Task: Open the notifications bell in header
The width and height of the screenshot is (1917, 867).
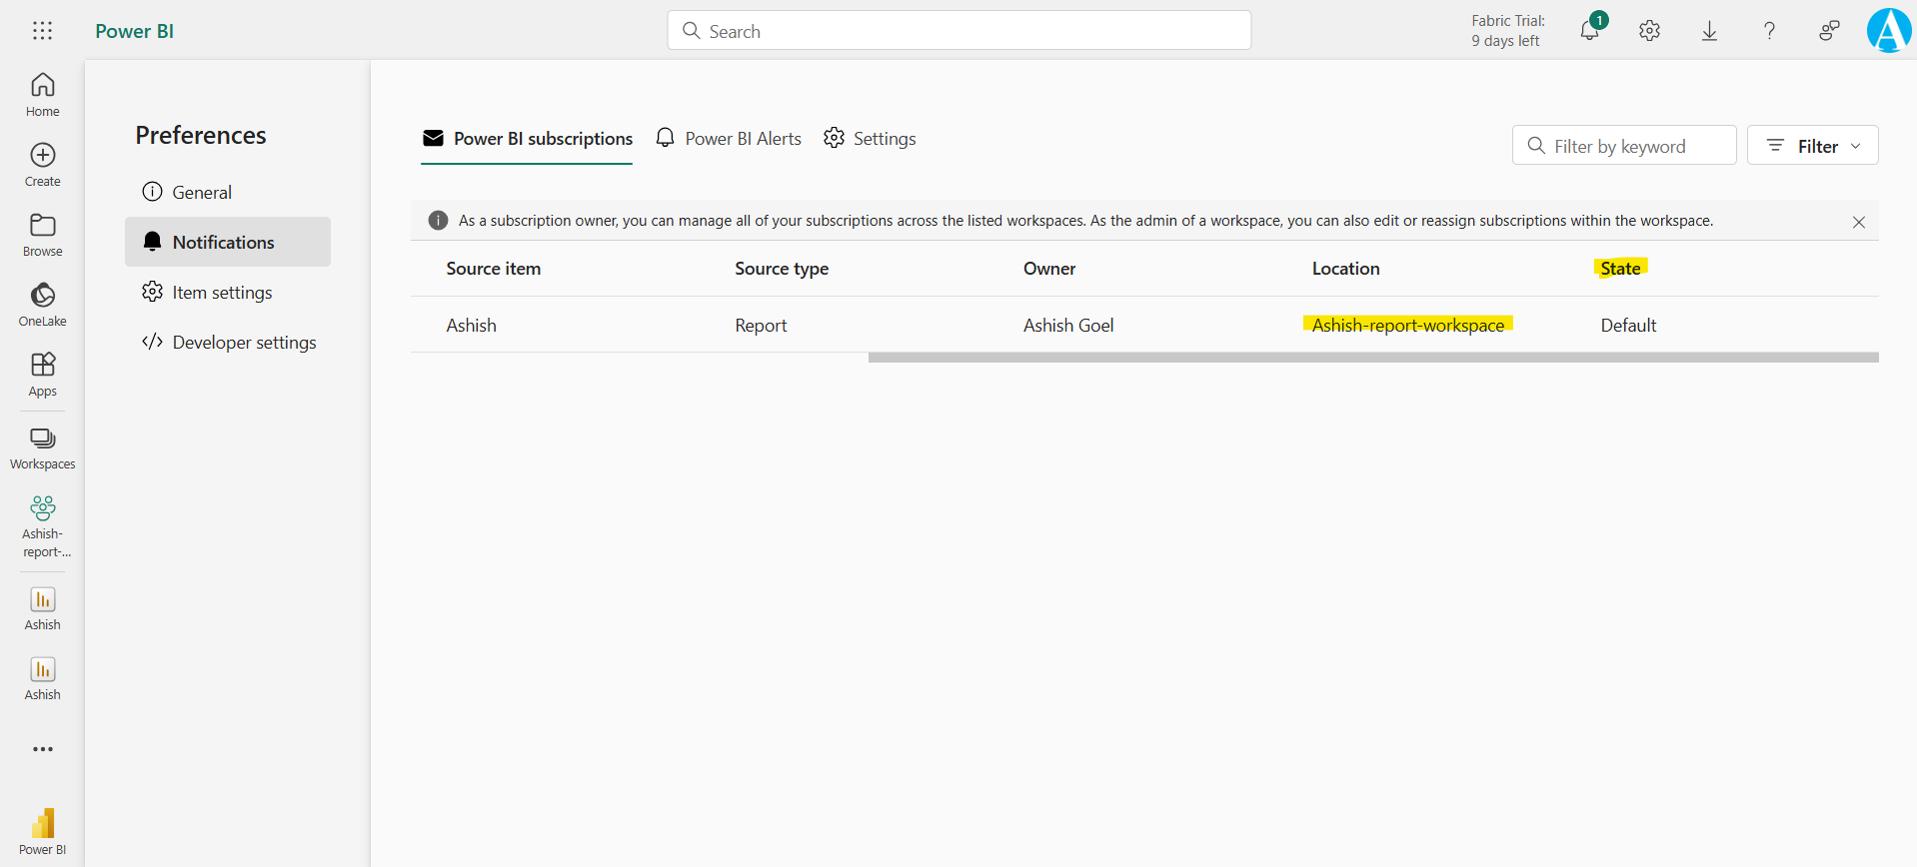Action: [1589, 31]
